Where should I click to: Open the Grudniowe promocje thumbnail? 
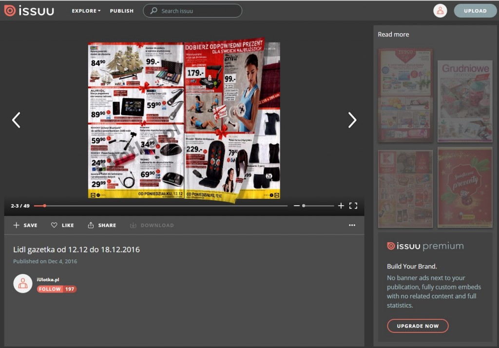[x=465, y=101]
